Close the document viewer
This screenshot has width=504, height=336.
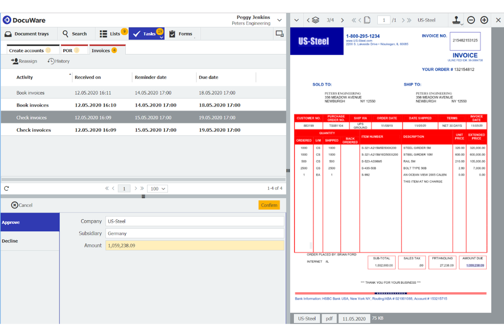pyautogui.click(x=498, y=20)
